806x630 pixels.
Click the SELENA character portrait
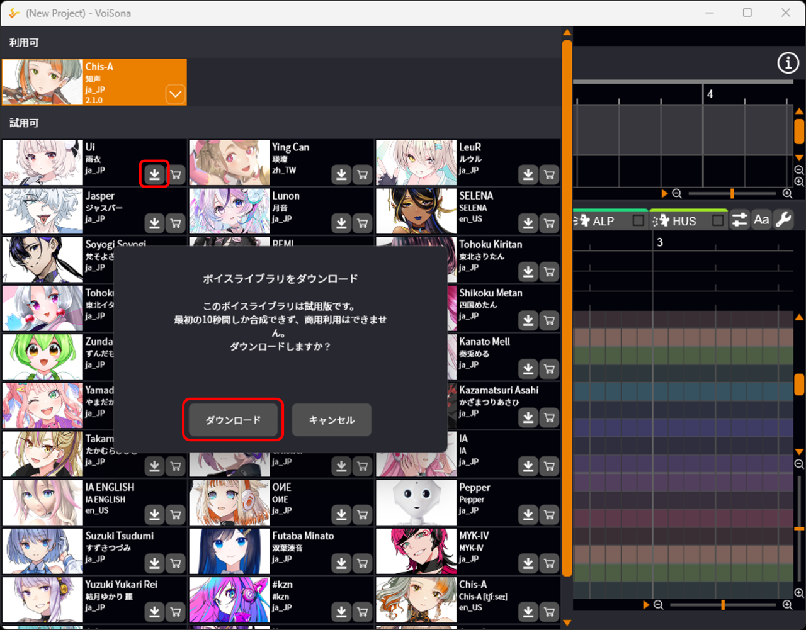pos(416,211)
